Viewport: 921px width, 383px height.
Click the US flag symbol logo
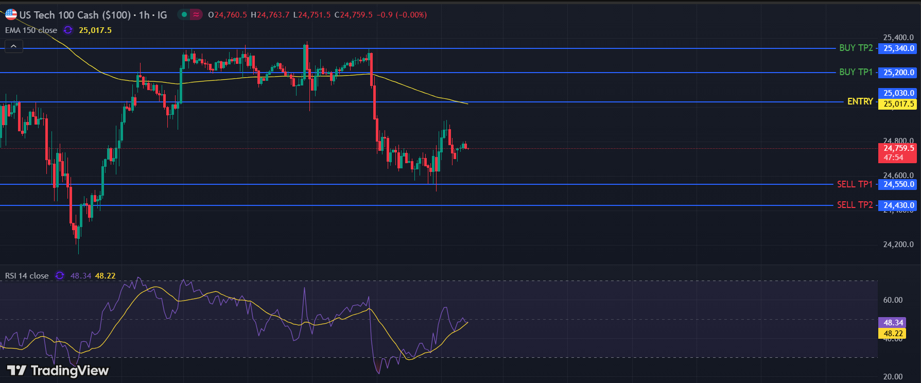[11, 14]
